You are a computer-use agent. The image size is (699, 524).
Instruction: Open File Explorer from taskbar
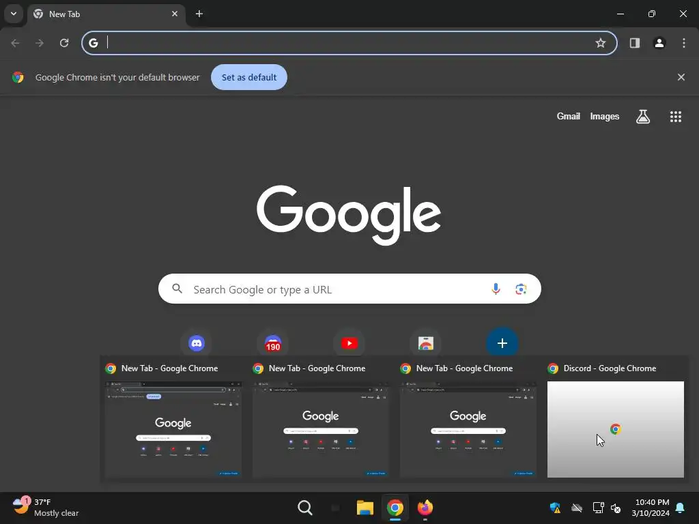[365, 508]
